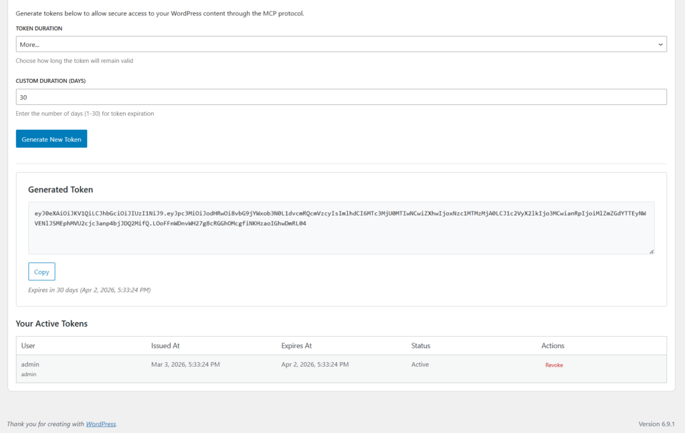Copy the generated token
Screen dimensions: 685x433
(41, 271)
